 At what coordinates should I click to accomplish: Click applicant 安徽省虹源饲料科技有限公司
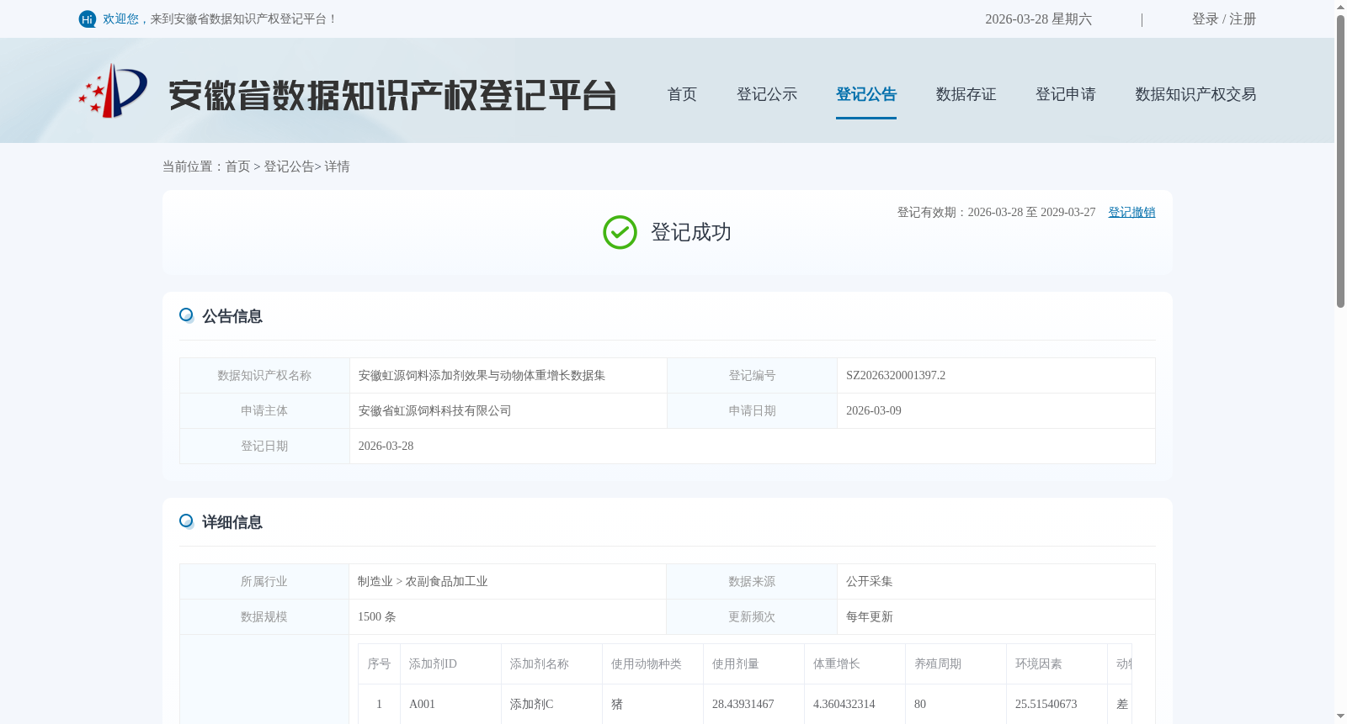434,410
